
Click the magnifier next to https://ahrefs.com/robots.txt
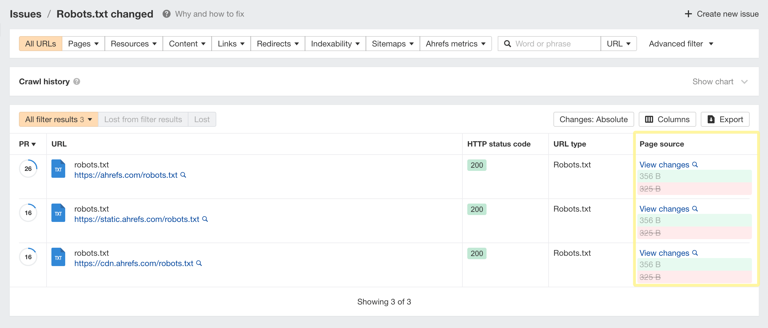[x=183, y=175]
